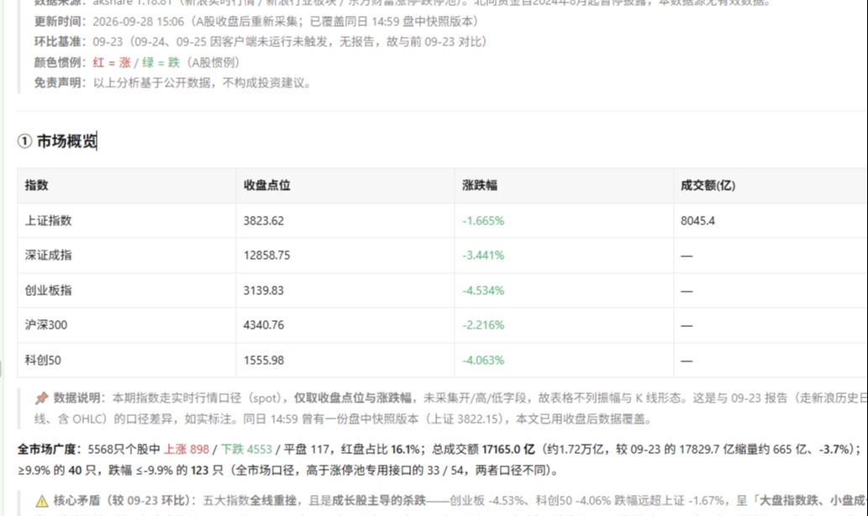Screen dimensions: 868x516
Task: Select the 收盘点位 column header
Action: [x=267, y=185]
